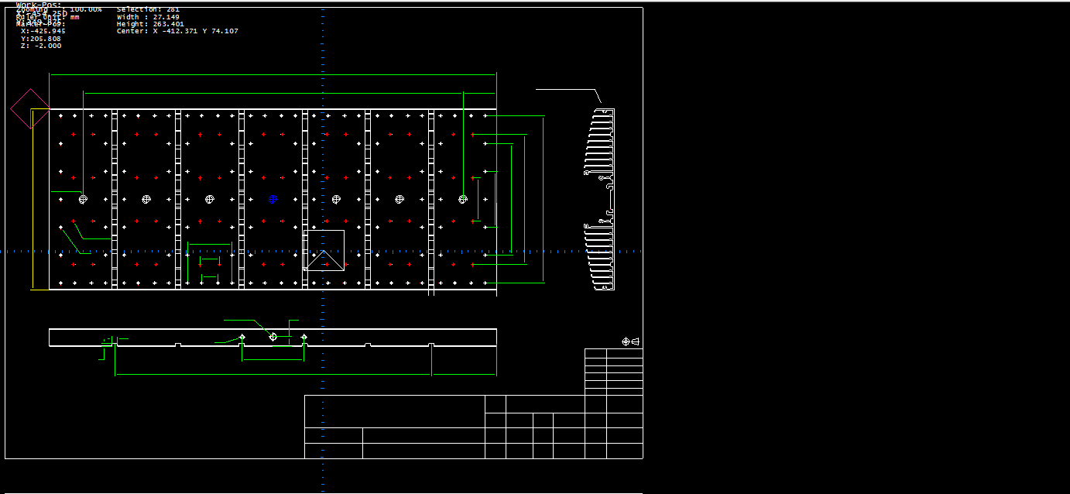Select the right small circle in the side view

304,337
